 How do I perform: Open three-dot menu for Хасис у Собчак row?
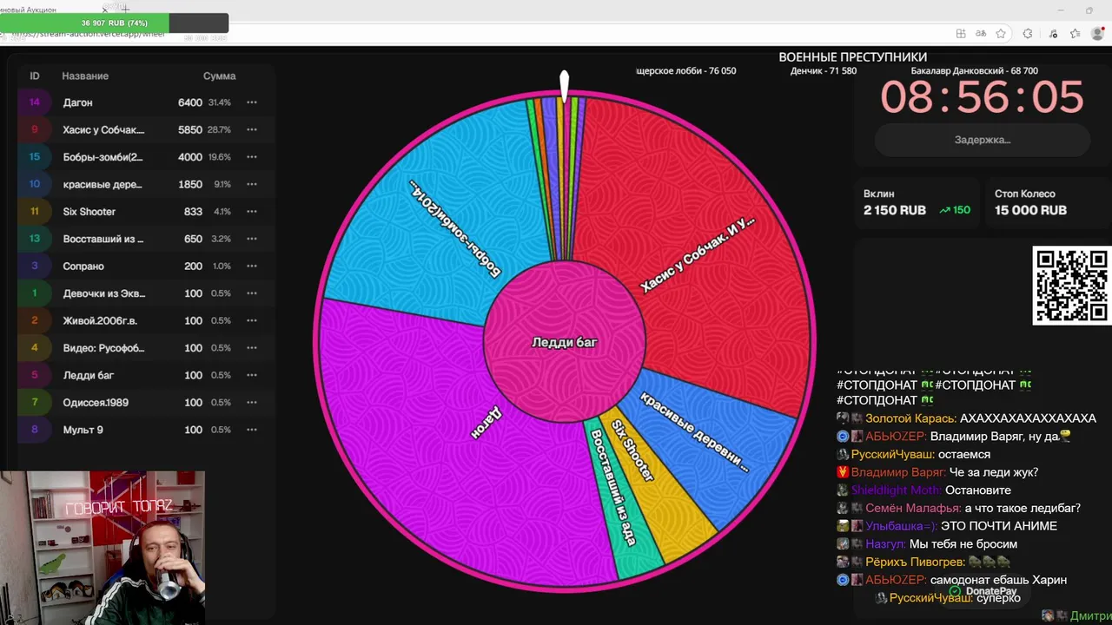click(252, 129)
